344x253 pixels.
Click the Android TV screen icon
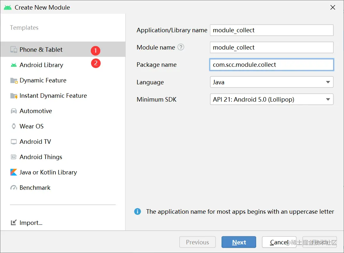pos(13,142)
